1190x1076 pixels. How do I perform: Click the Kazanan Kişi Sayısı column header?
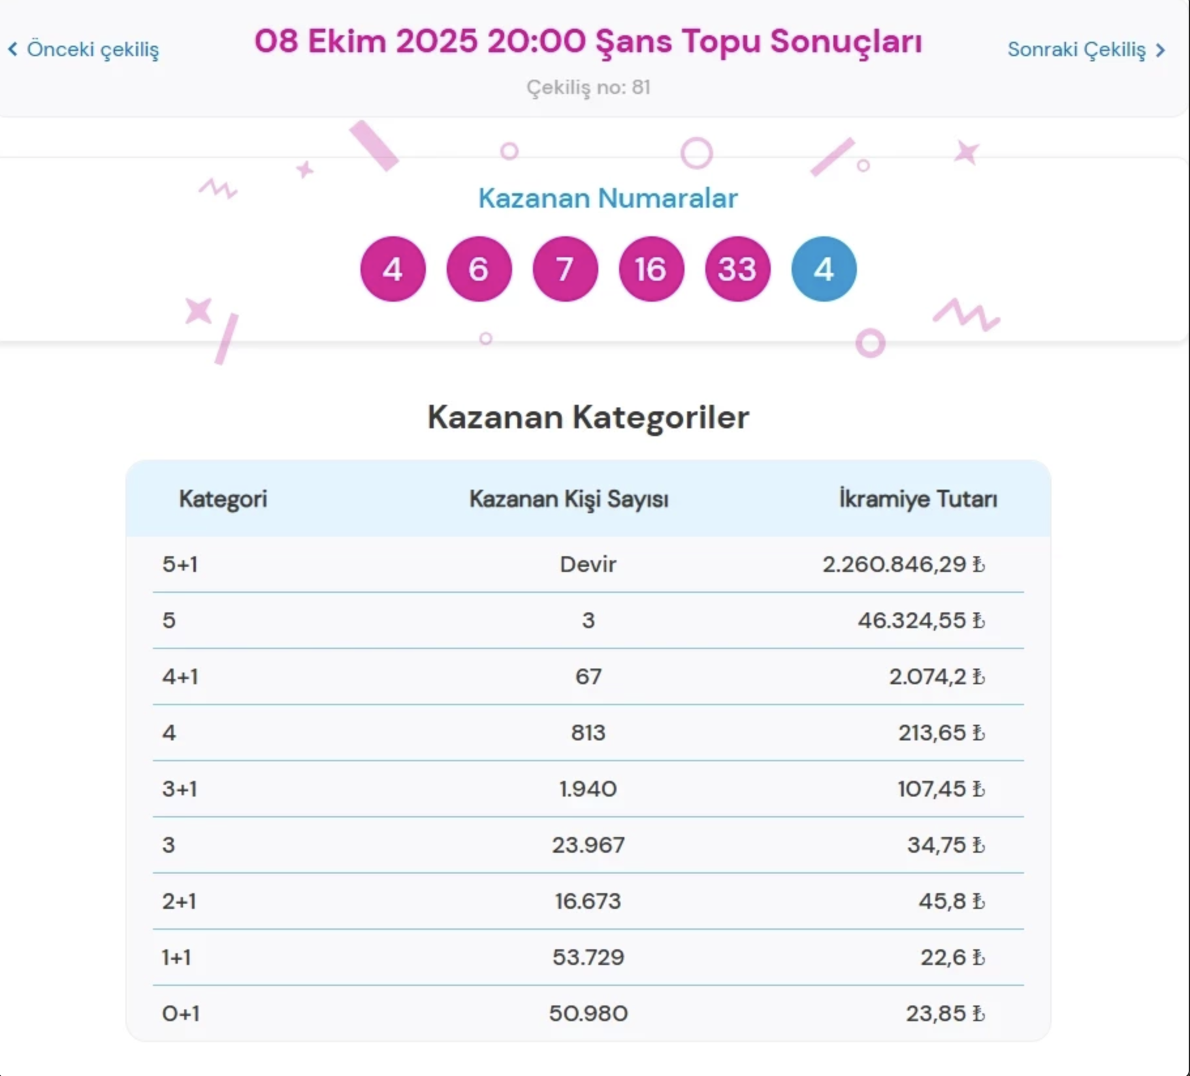[x=568, y=499]
